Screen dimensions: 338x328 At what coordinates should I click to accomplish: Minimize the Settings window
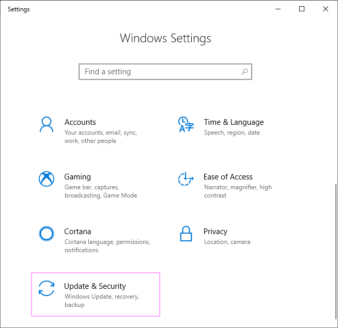pos(278,9)
